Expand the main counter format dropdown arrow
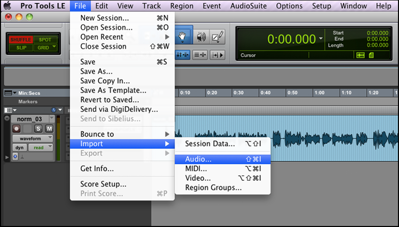This screenshot has width=399, height=227. tap(321, 39)
